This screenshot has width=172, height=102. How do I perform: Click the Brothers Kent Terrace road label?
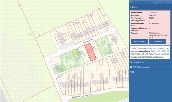[82, 96]
